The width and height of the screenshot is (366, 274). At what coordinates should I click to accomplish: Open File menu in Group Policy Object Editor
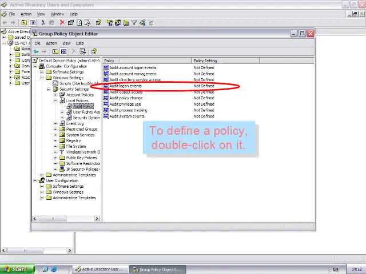coord(37,43)
